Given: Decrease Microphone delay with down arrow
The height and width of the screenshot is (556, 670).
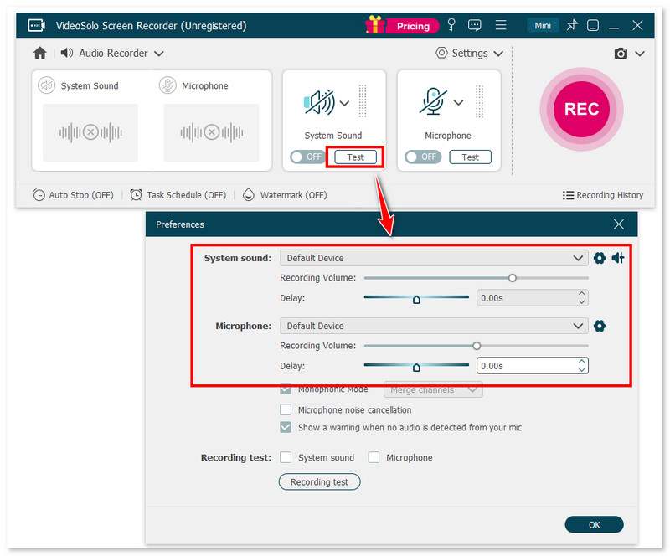Looking at the screenshot, I should click(x=581, y=369).
